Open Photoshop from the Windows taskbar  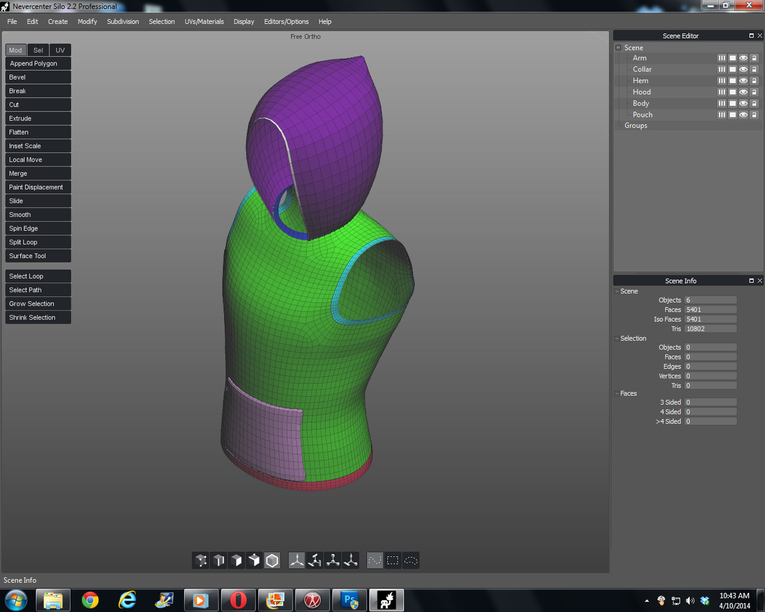[350, 600]
